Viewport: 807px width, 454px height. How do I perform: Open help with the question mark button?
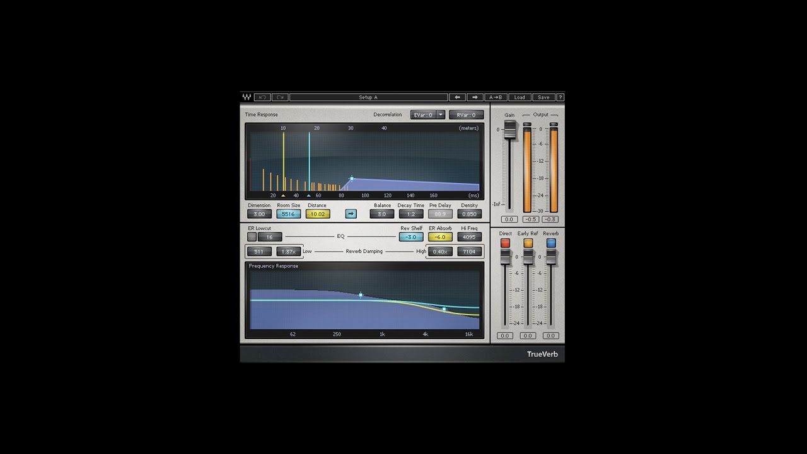coord(560,97)
